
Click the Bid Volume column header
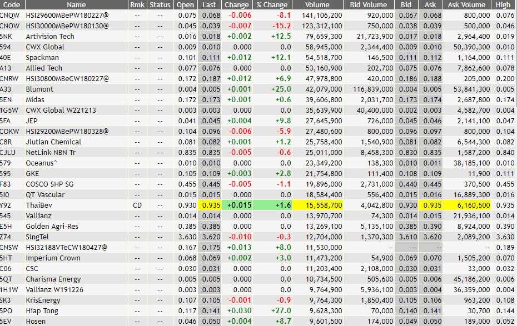pyautogui.click(x=369, y=4)
